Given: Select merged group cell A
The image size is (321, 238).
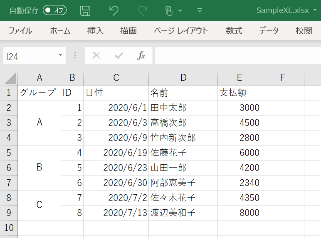Looking at the screenshot, I should point(40,123).
